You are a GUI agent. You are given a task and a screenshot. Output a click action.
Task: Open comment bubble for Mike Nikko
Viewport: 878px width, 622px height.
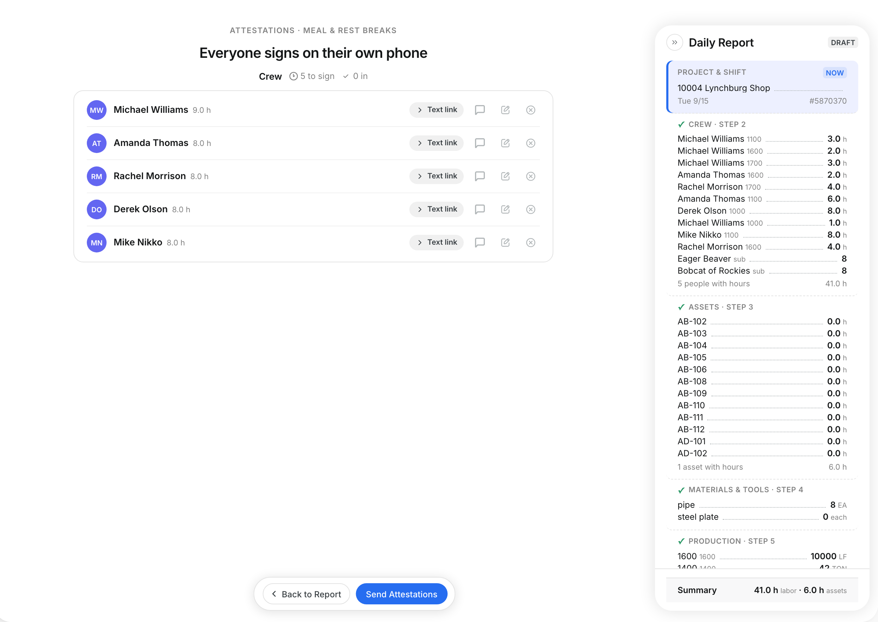(480, 243)
